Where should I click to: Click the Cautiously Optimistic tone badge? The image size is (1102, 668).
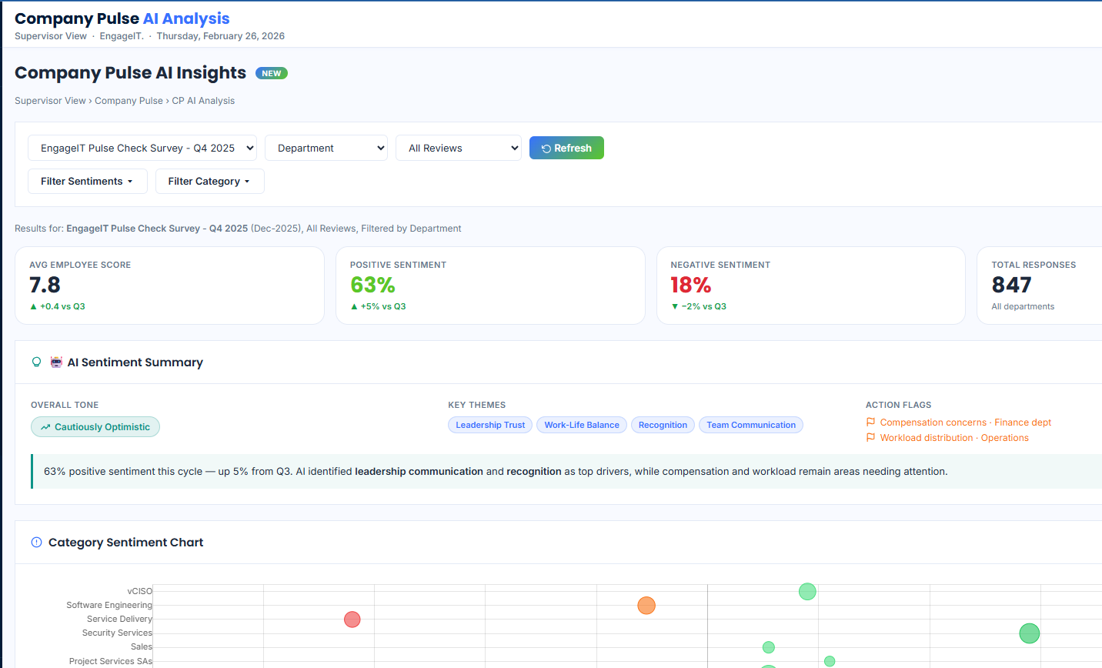pos(95,427)
